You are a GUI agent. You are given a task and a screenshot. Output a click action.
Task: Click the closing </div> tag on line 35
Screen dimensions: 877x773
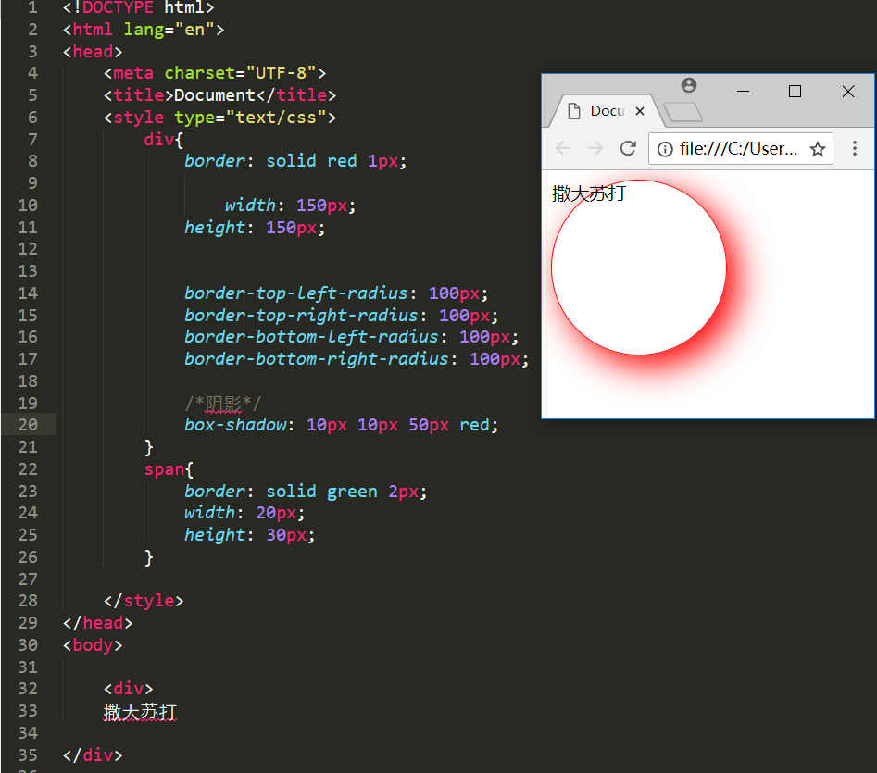click(x=93, y=754)
